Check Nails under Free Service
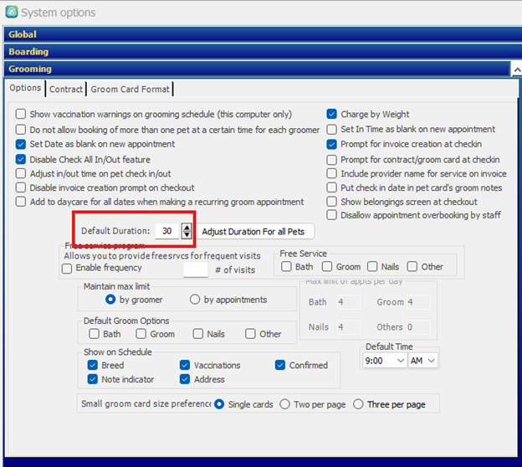The width and height of the screenshot is (522, 467). point(372,266)
